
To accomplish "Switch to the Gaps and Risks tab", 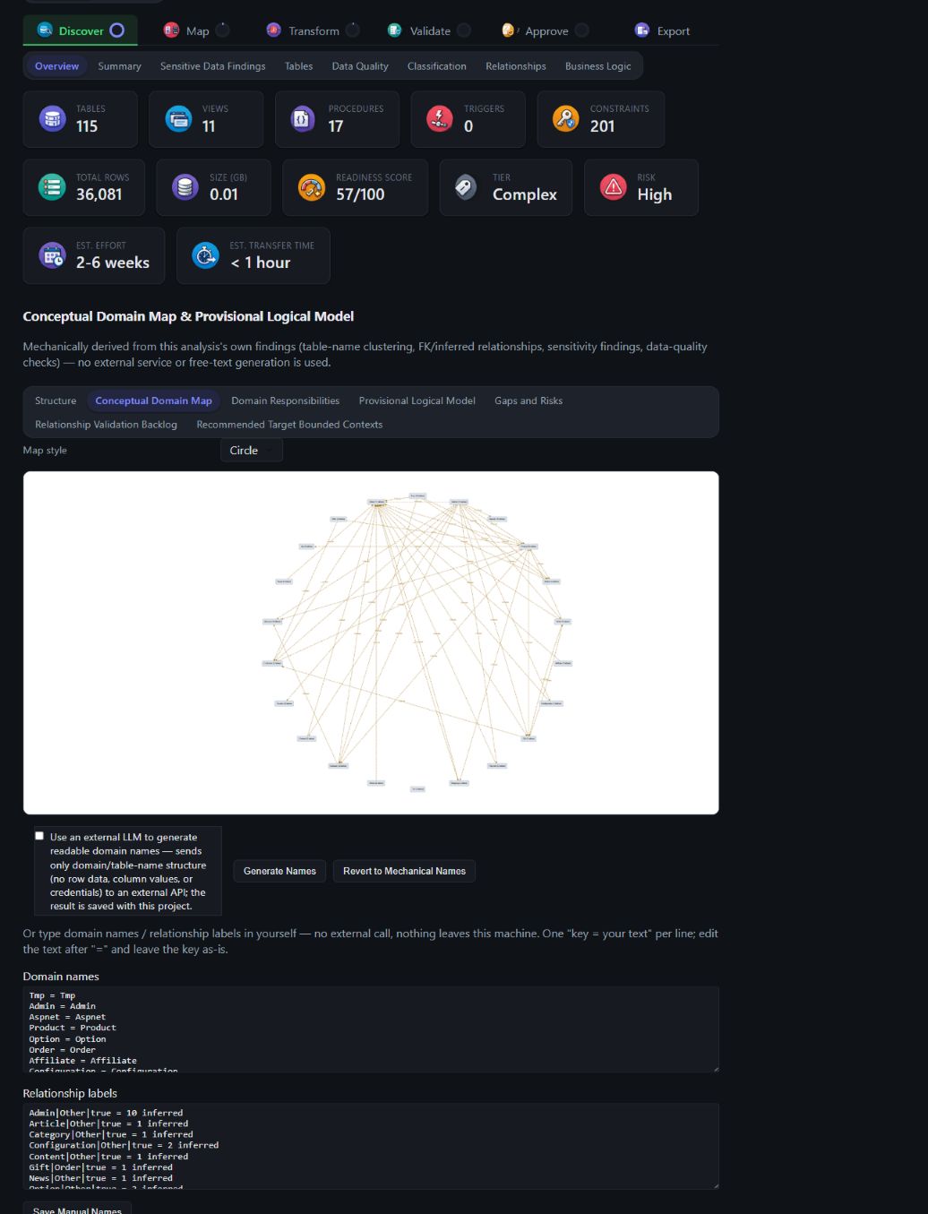I will tap(528, 400).
